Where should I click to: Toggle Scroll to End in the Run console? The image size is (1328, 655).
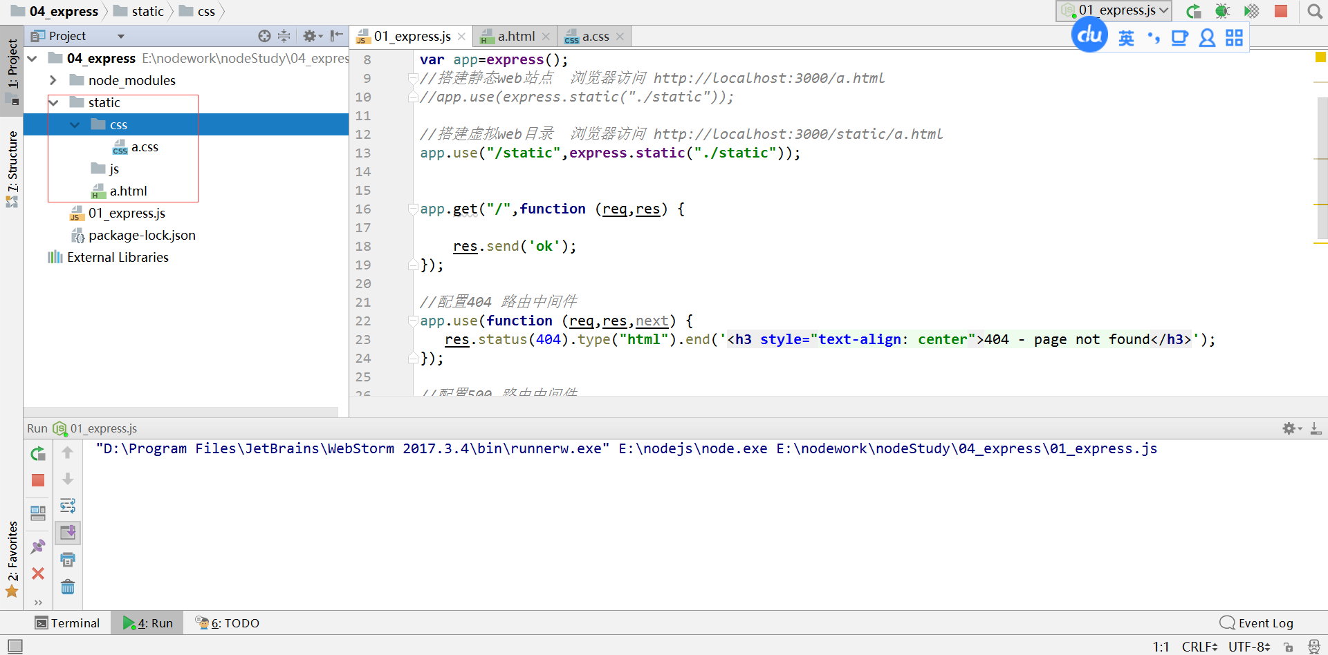point(68,533)
